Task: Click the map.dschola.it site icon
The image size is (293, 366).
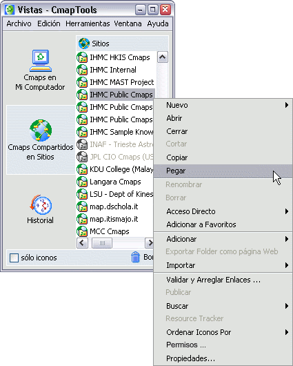Action: pos(82,206)
